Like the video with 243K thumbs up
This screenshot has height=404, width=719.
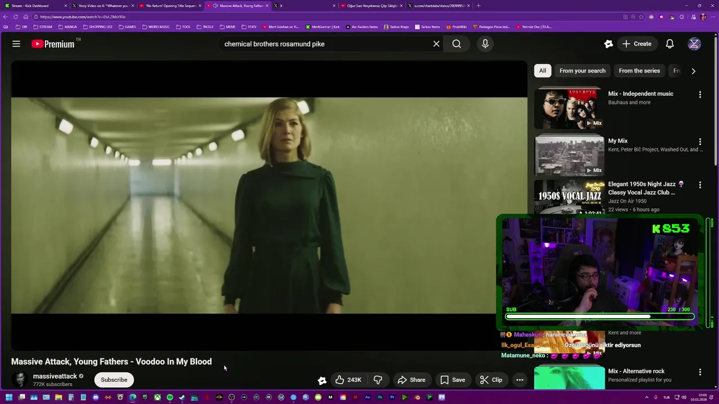pos(348,380)
